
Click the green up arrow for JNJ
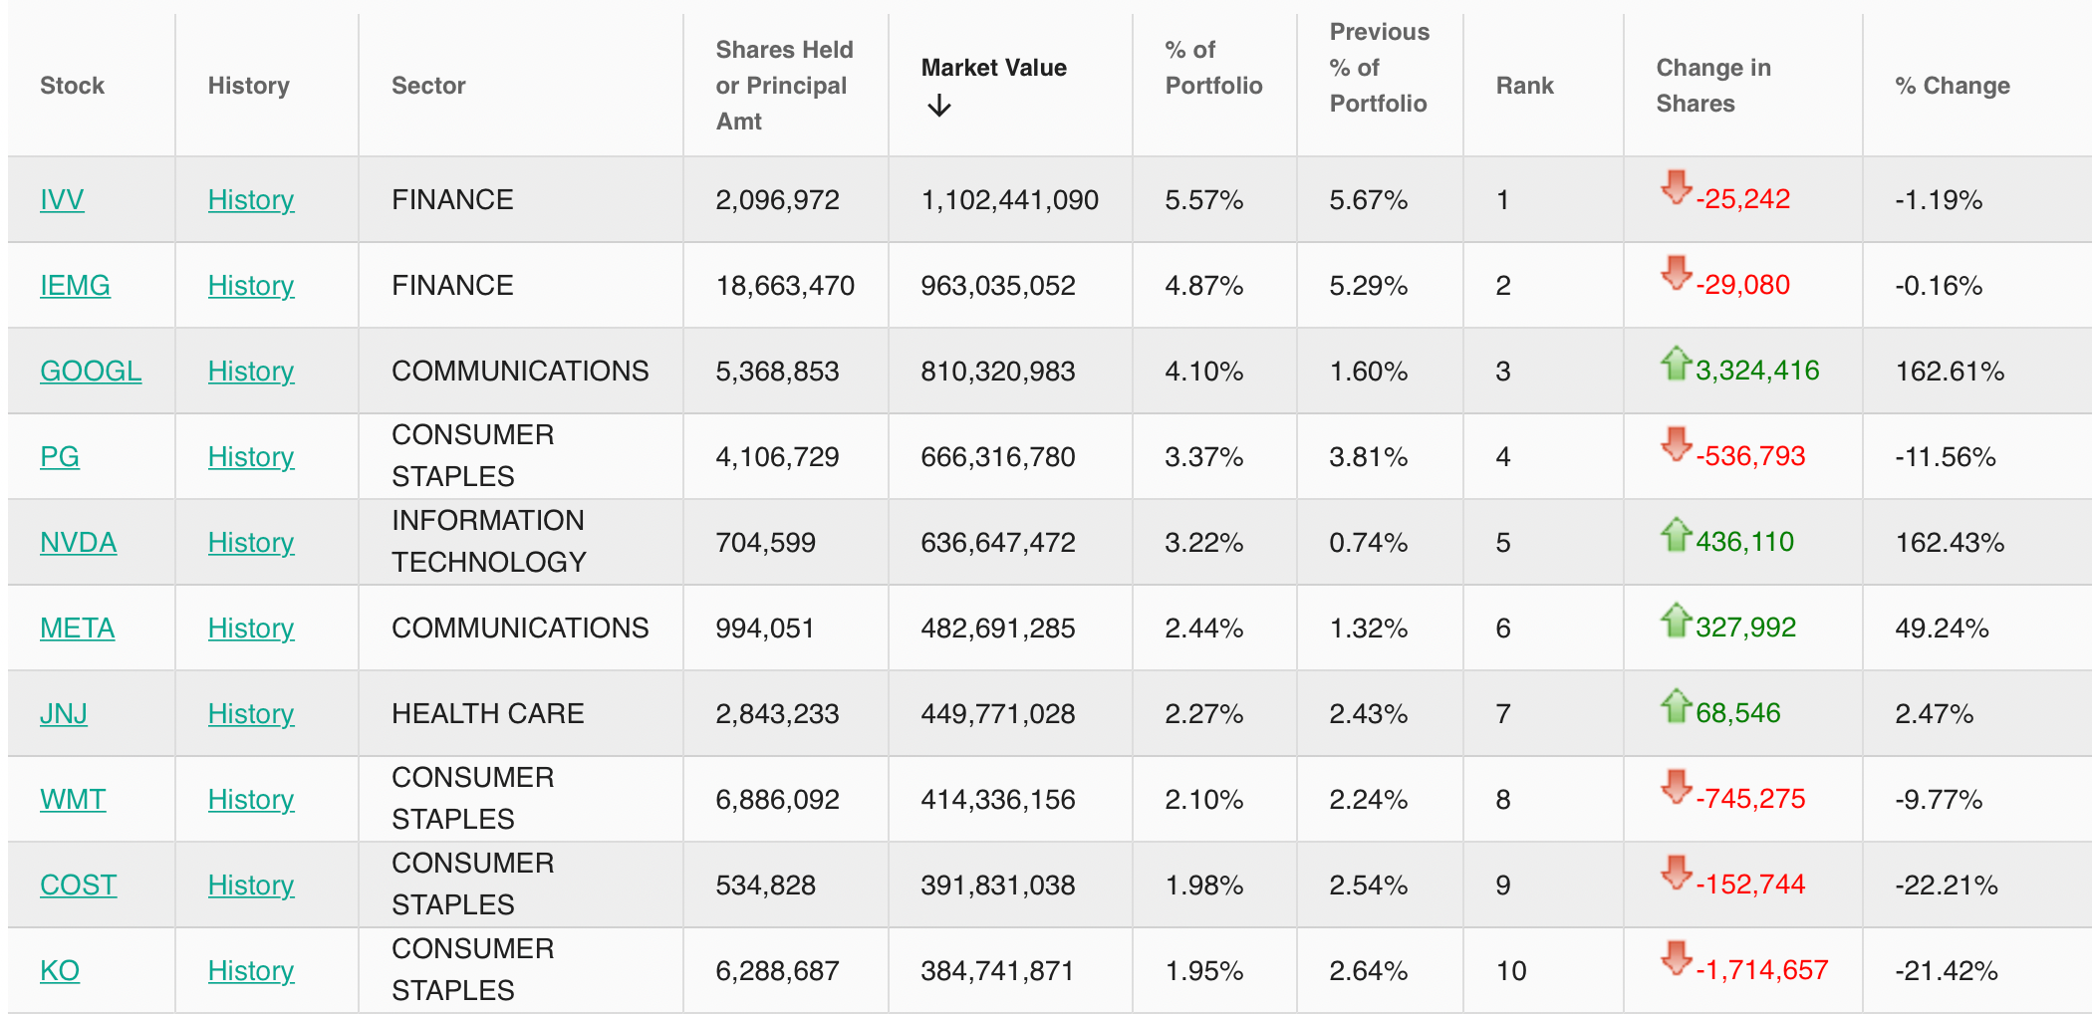(1677, 705)
